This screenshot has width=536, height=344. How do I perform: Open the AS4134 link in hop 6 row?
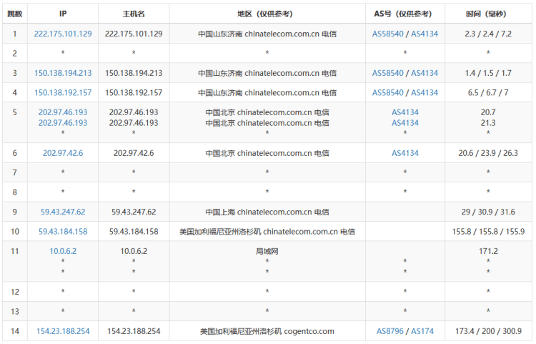(x=405, y=152)
